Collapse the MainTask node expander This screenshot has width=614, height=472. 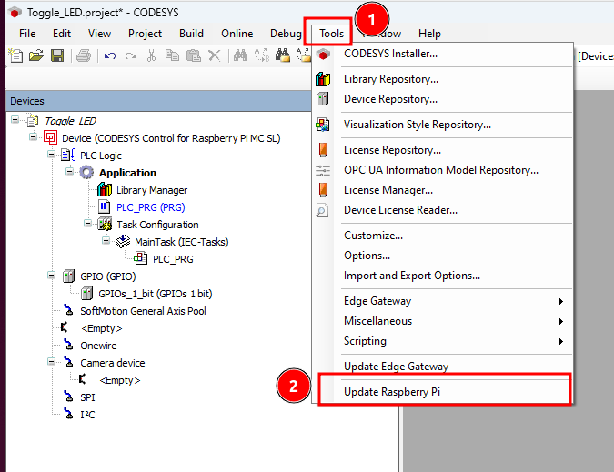coord(106,240)
